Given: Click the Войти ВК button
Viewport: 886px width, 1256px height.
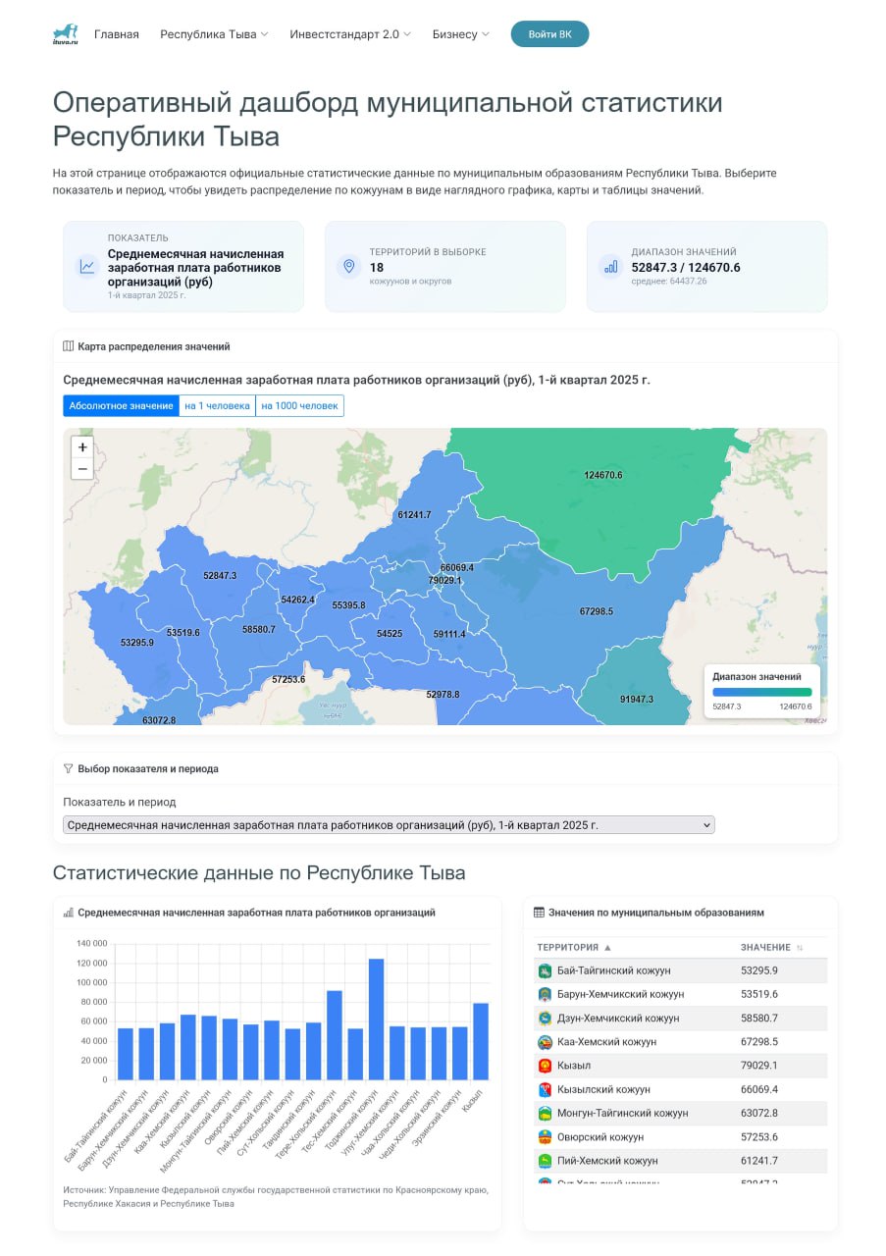Looking at the screenshot, I should point(549,34).
